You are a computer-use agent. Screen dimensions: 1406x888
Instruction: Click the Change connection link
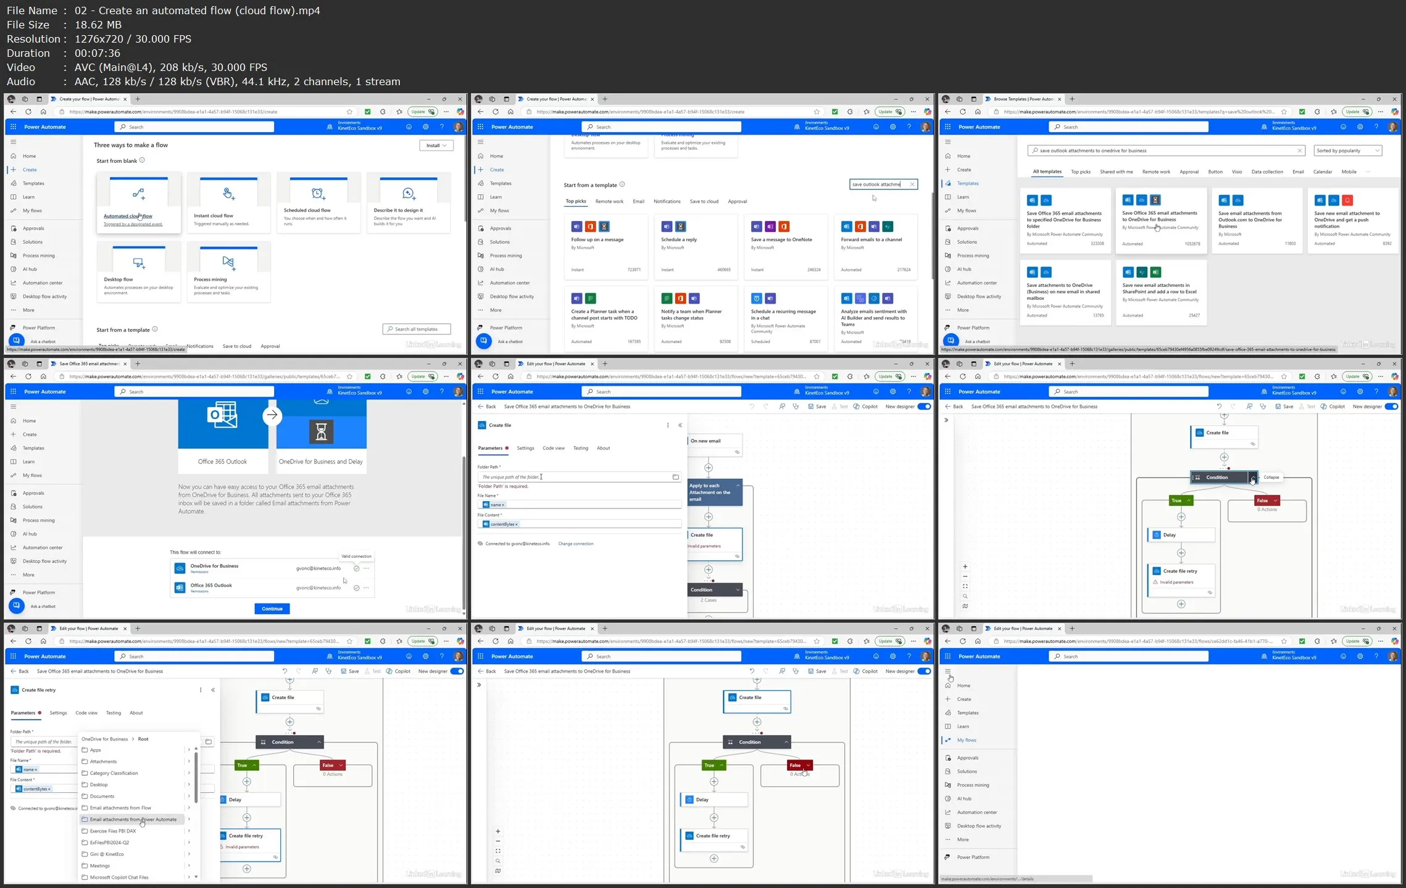coord(575,544)
